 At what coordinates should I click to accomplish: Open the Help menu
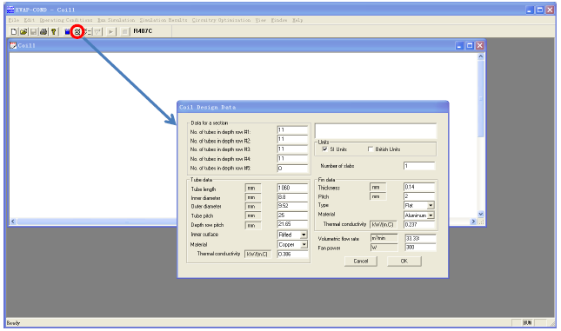(297, 20)
